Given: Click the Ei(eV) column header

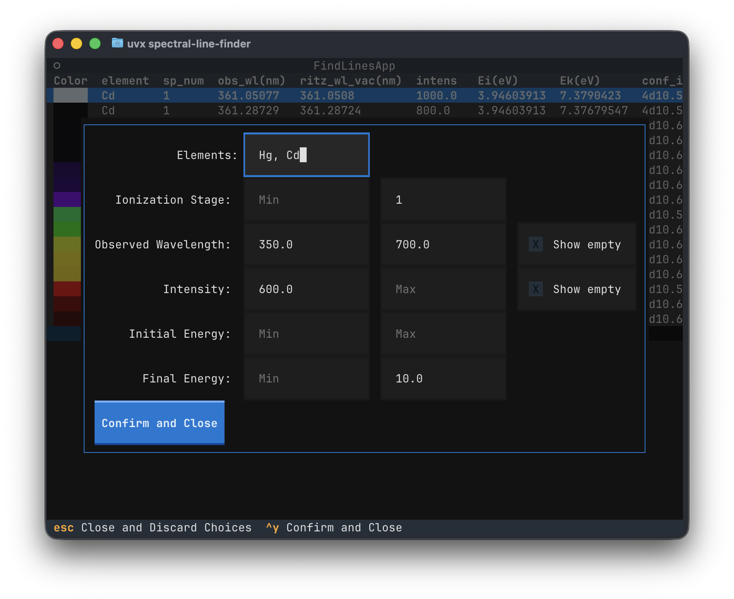Looking at the screenshot, I should point(498,81).
